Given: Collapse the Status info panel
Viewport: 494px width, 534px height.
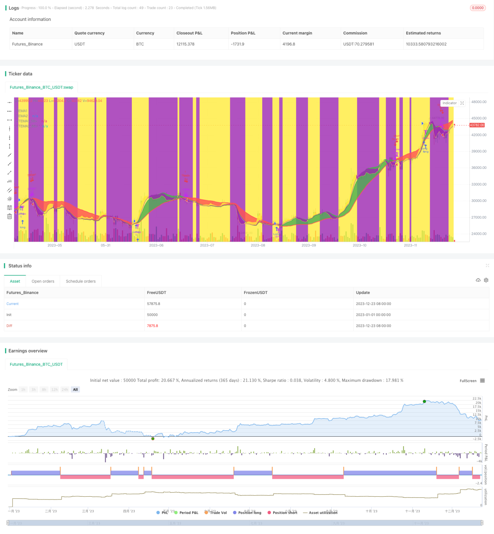Looking at the screenshot, I should 487,265.
